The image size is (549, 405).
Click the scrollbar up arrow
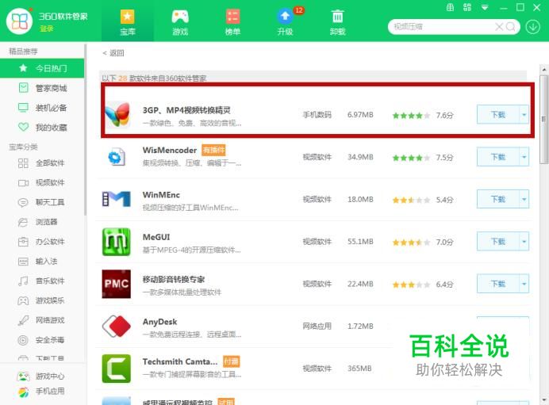pyautogui.click(x=543, y=69)
